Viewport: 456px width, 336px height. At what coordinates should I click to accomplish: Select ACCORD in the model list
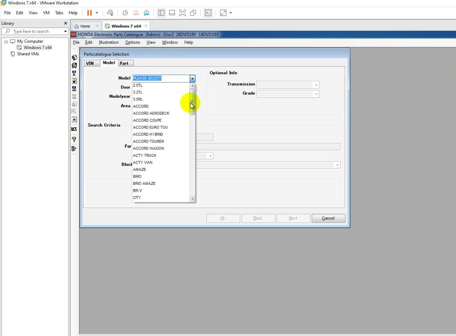tap(161, 107)
